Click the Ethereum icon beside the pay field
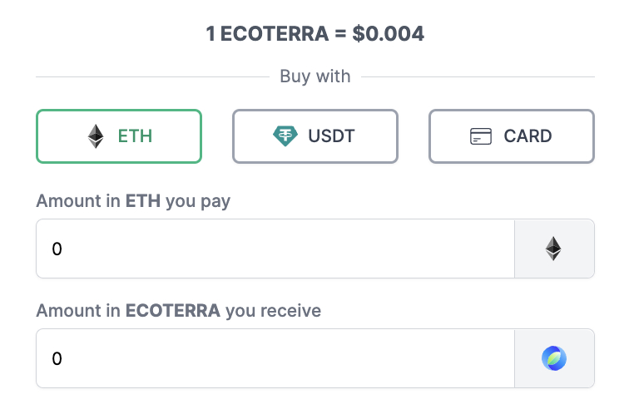The image size is (629, 404). 553,249
